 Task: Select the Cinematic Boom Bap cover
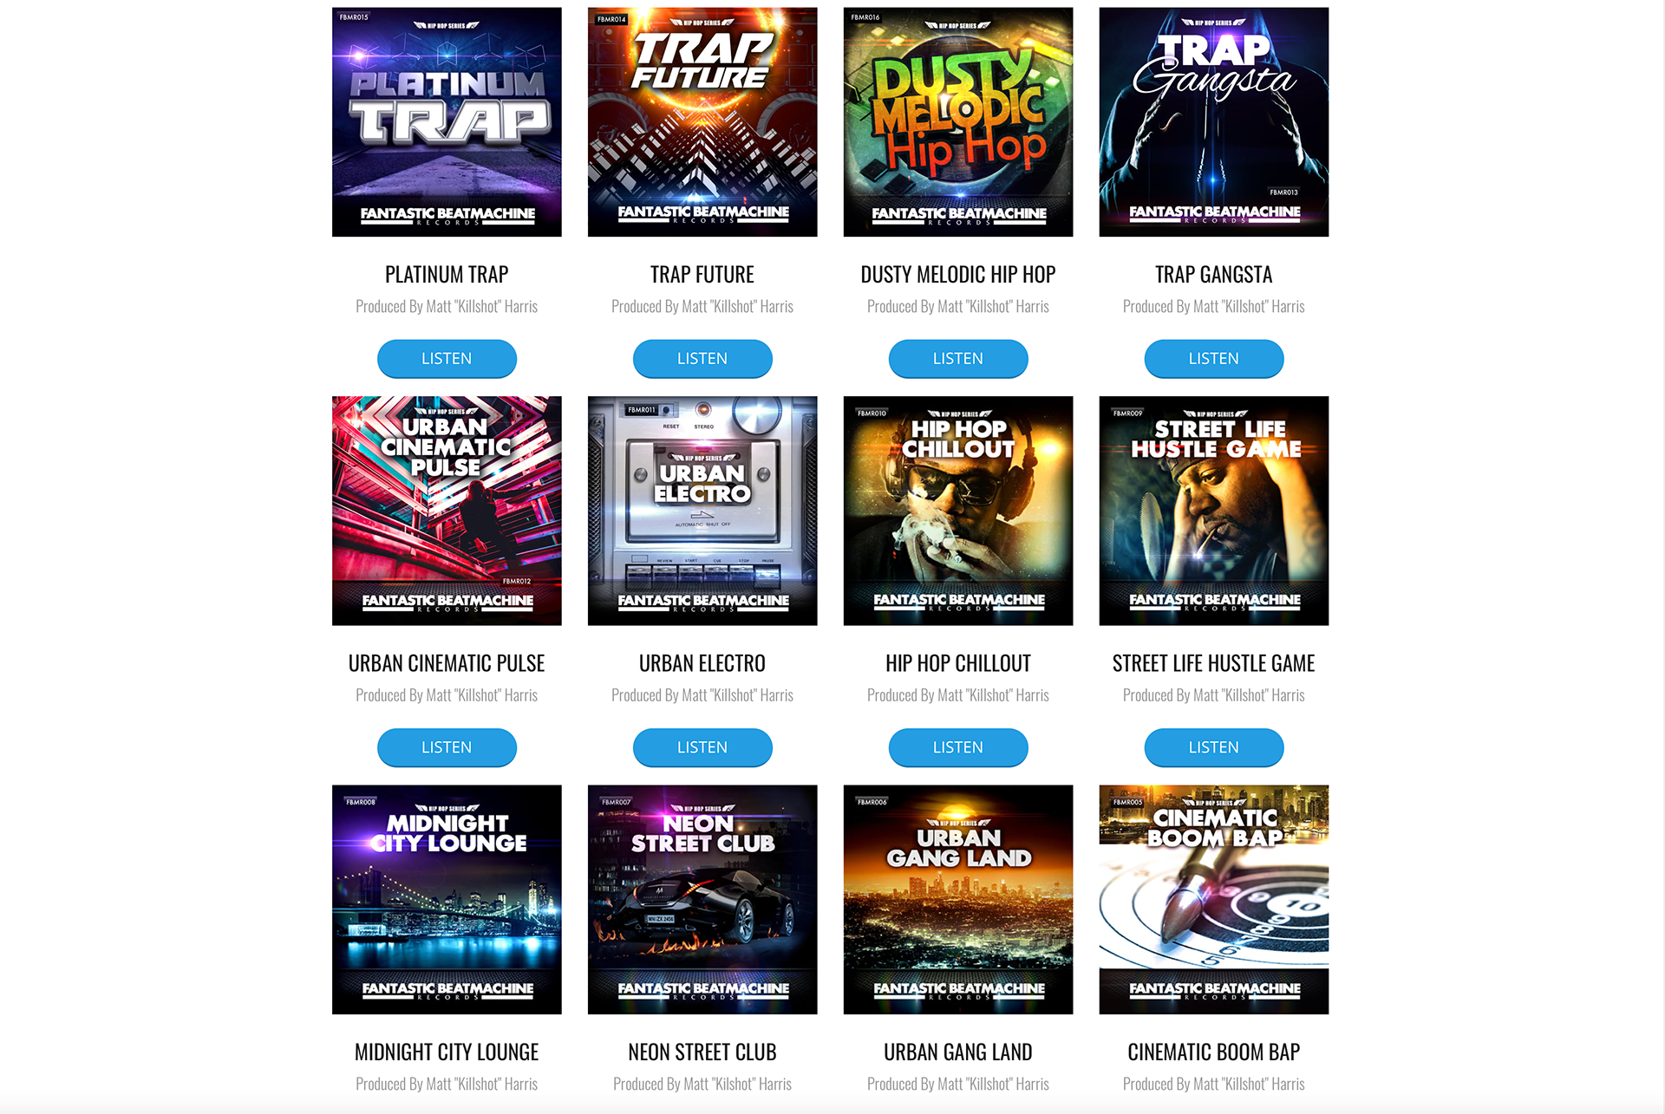coord(1214,900)
